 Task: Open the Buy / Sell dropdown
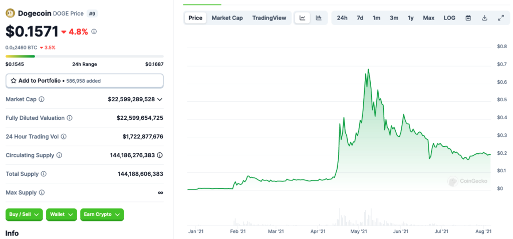pos(24,214)
